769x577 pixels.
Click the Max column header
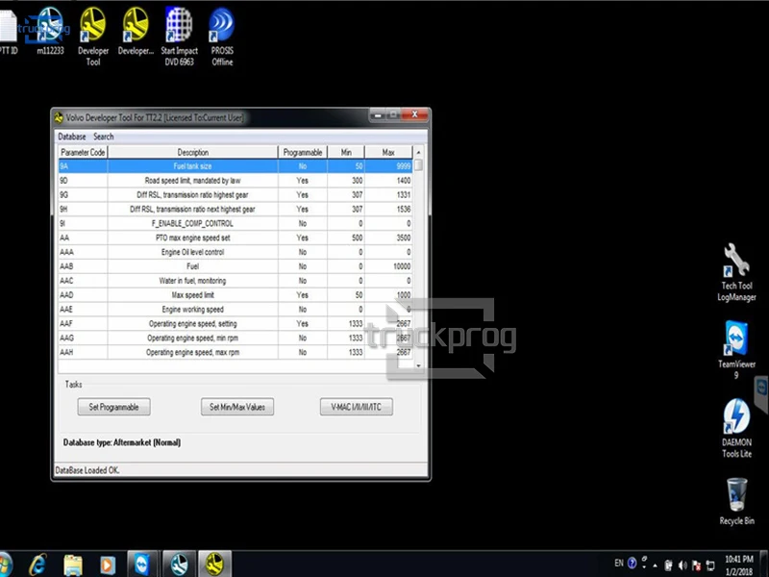click(x=388, y=152)
